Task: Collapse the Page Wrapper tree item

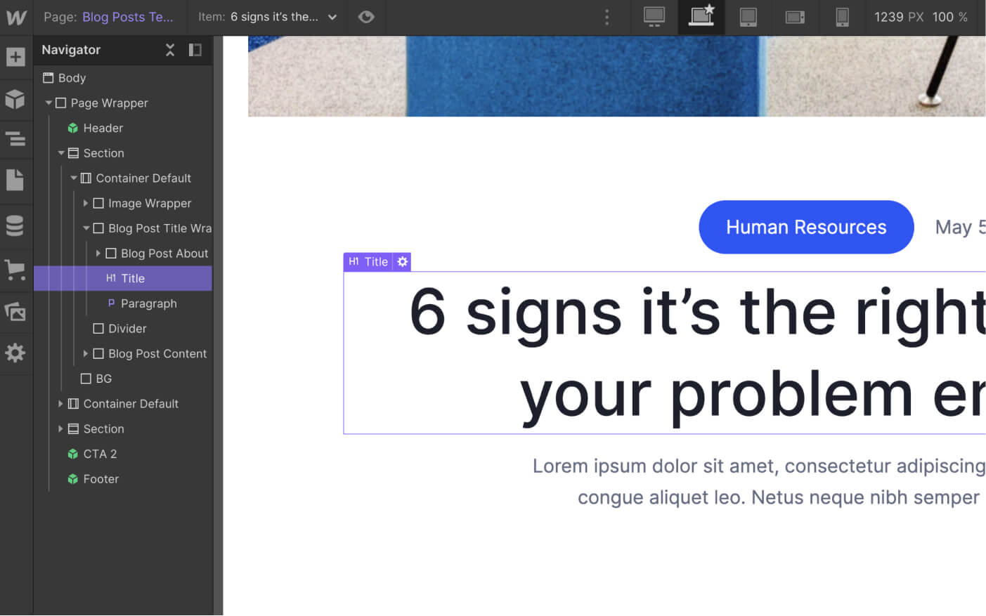Action: pos(48,103)
